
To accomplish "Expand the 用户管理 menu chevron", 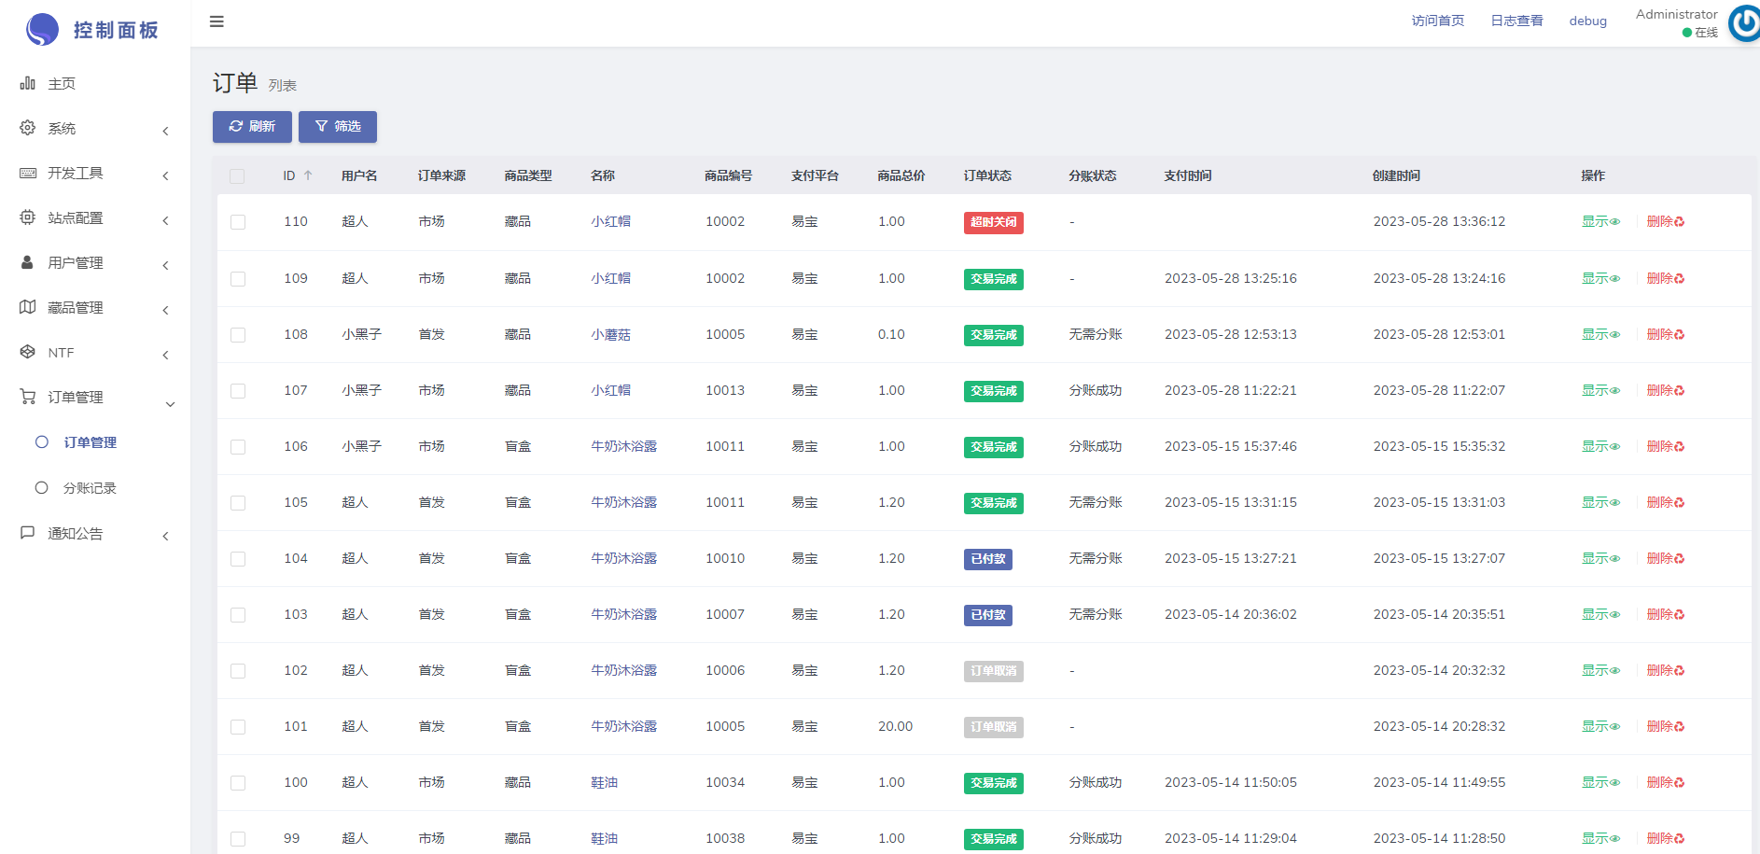I will tap(166, 265).
